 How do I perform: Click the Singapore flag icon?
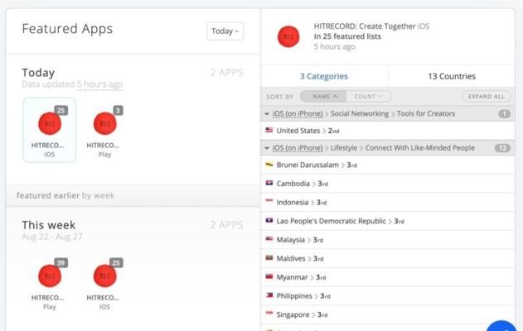(x=269, y=313)
